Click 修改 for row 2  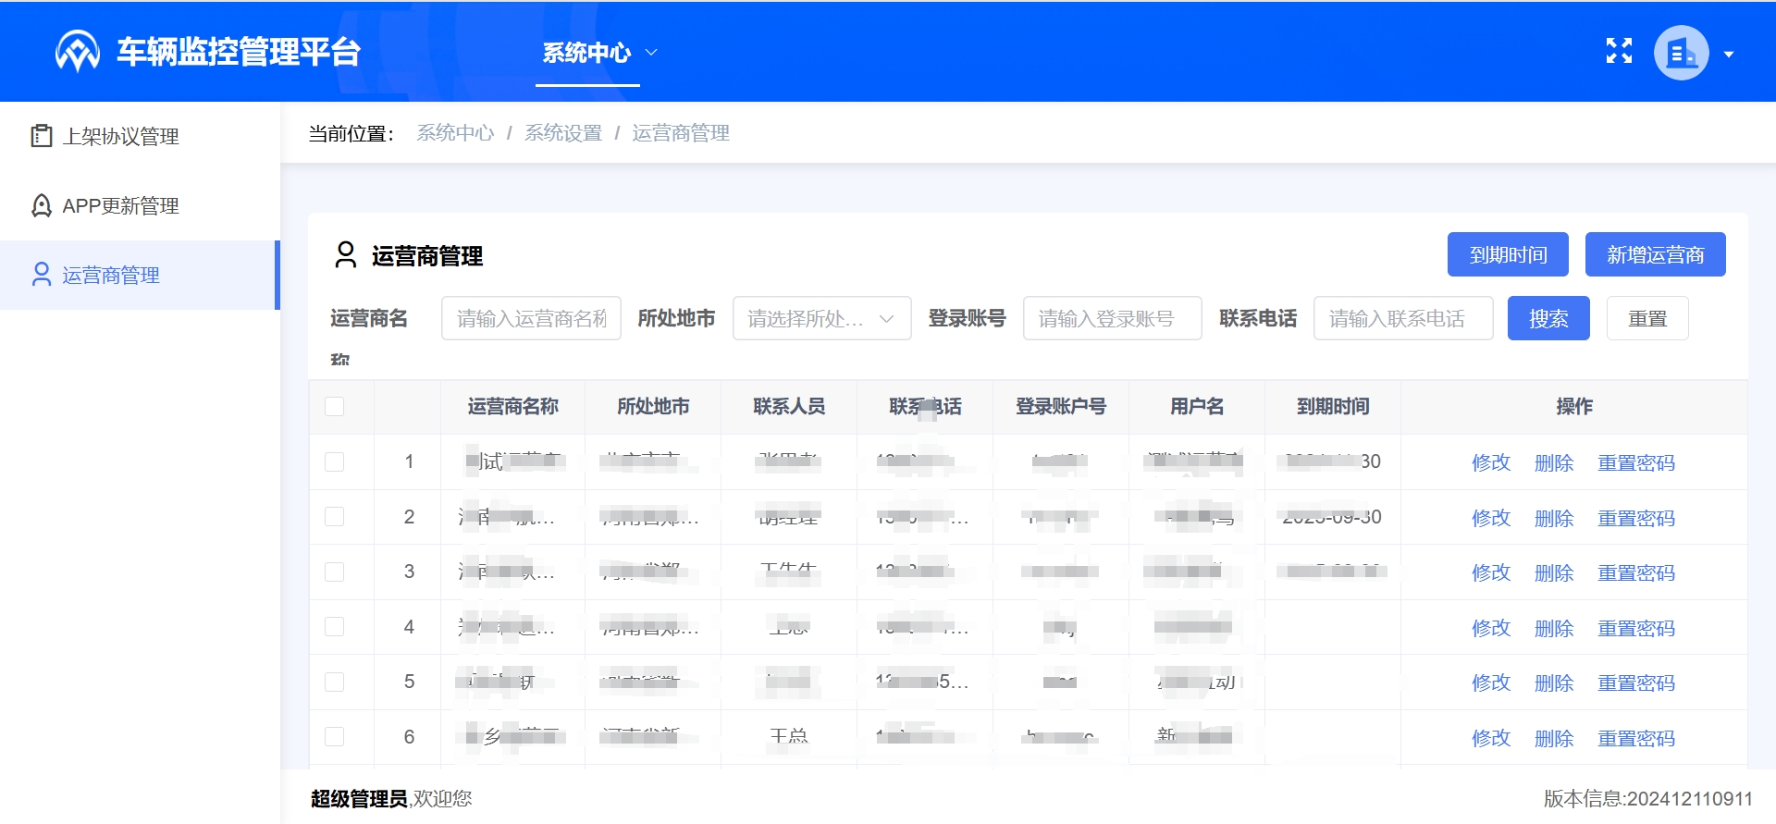click(1491, 518)
